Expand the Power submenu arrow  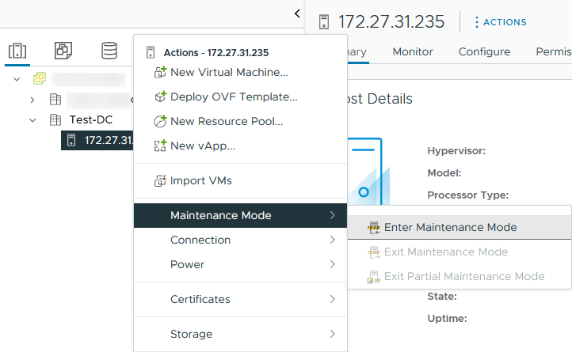click(332, 264)
